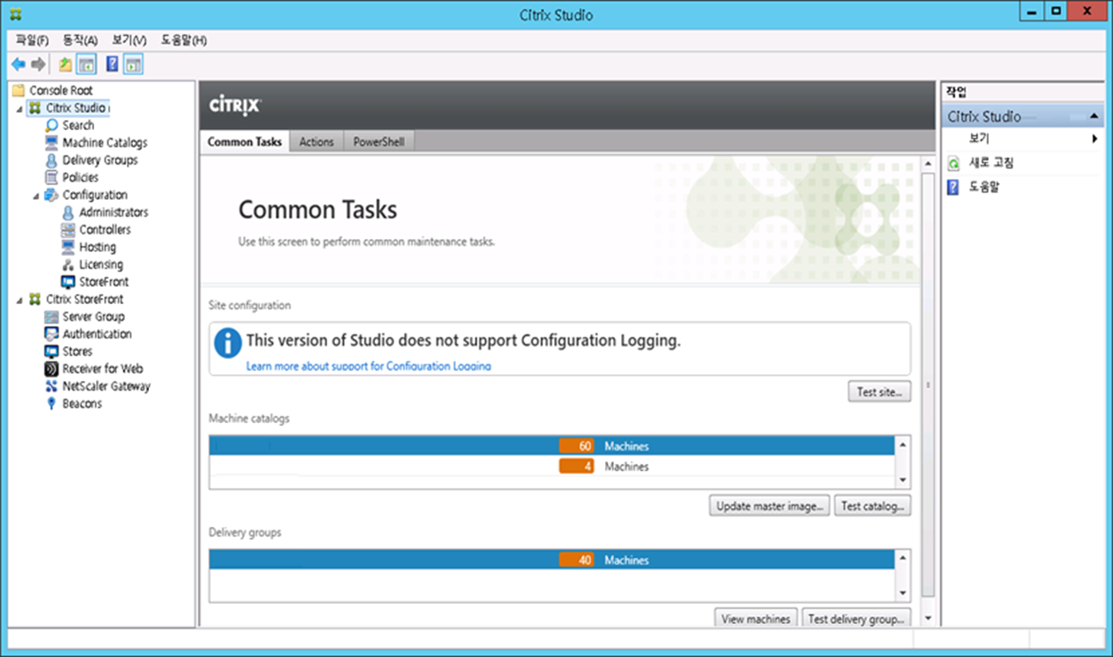
Task: Click the Test delivery group... button
Action: [x=857, y=618]
